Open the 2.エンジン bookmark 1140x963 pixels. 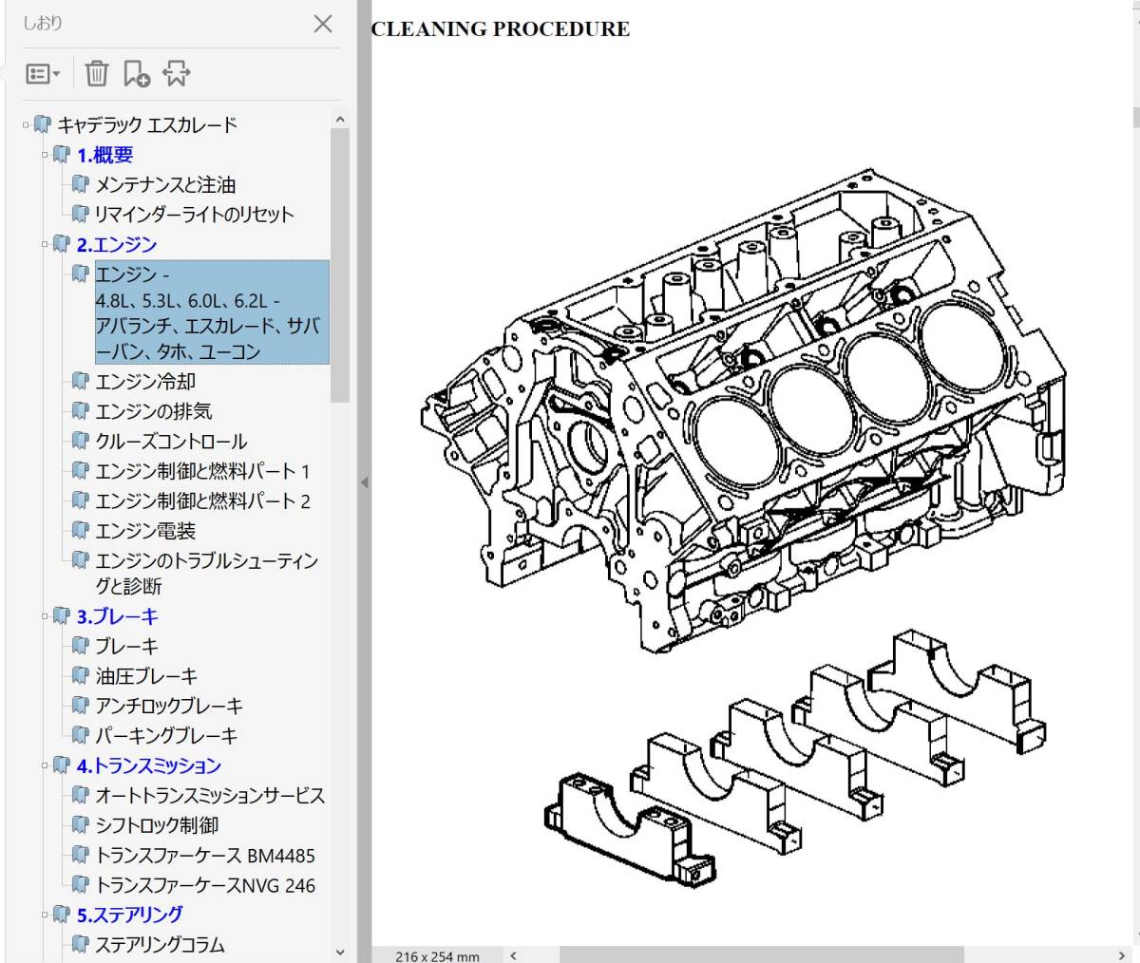(x=117, y=244)
